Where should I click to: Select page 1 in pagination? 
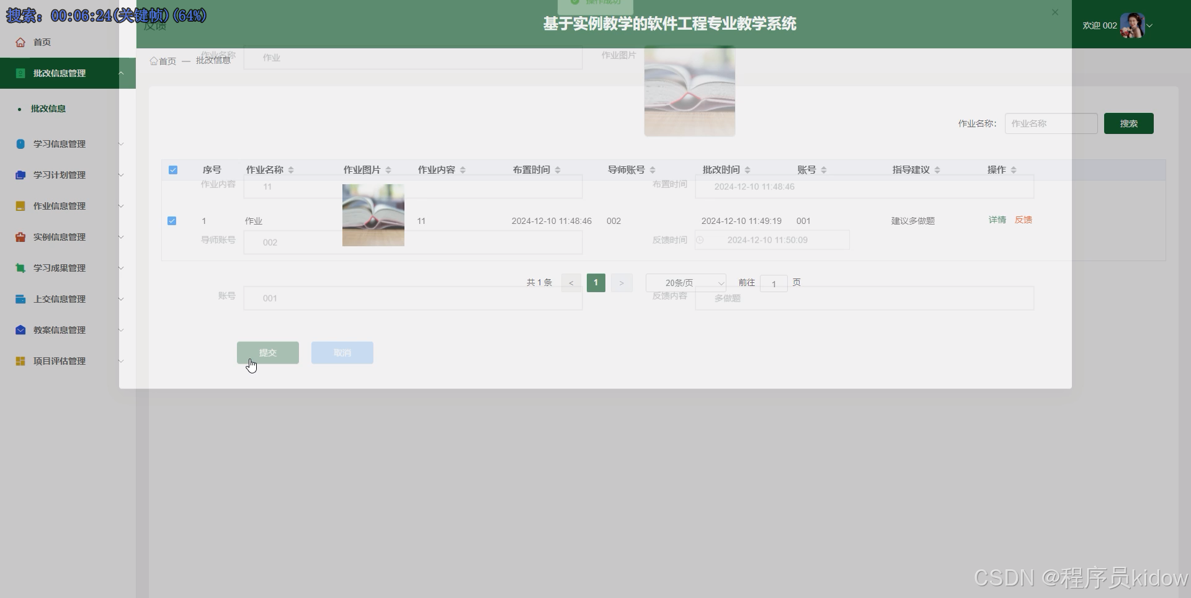click(596, 283)
